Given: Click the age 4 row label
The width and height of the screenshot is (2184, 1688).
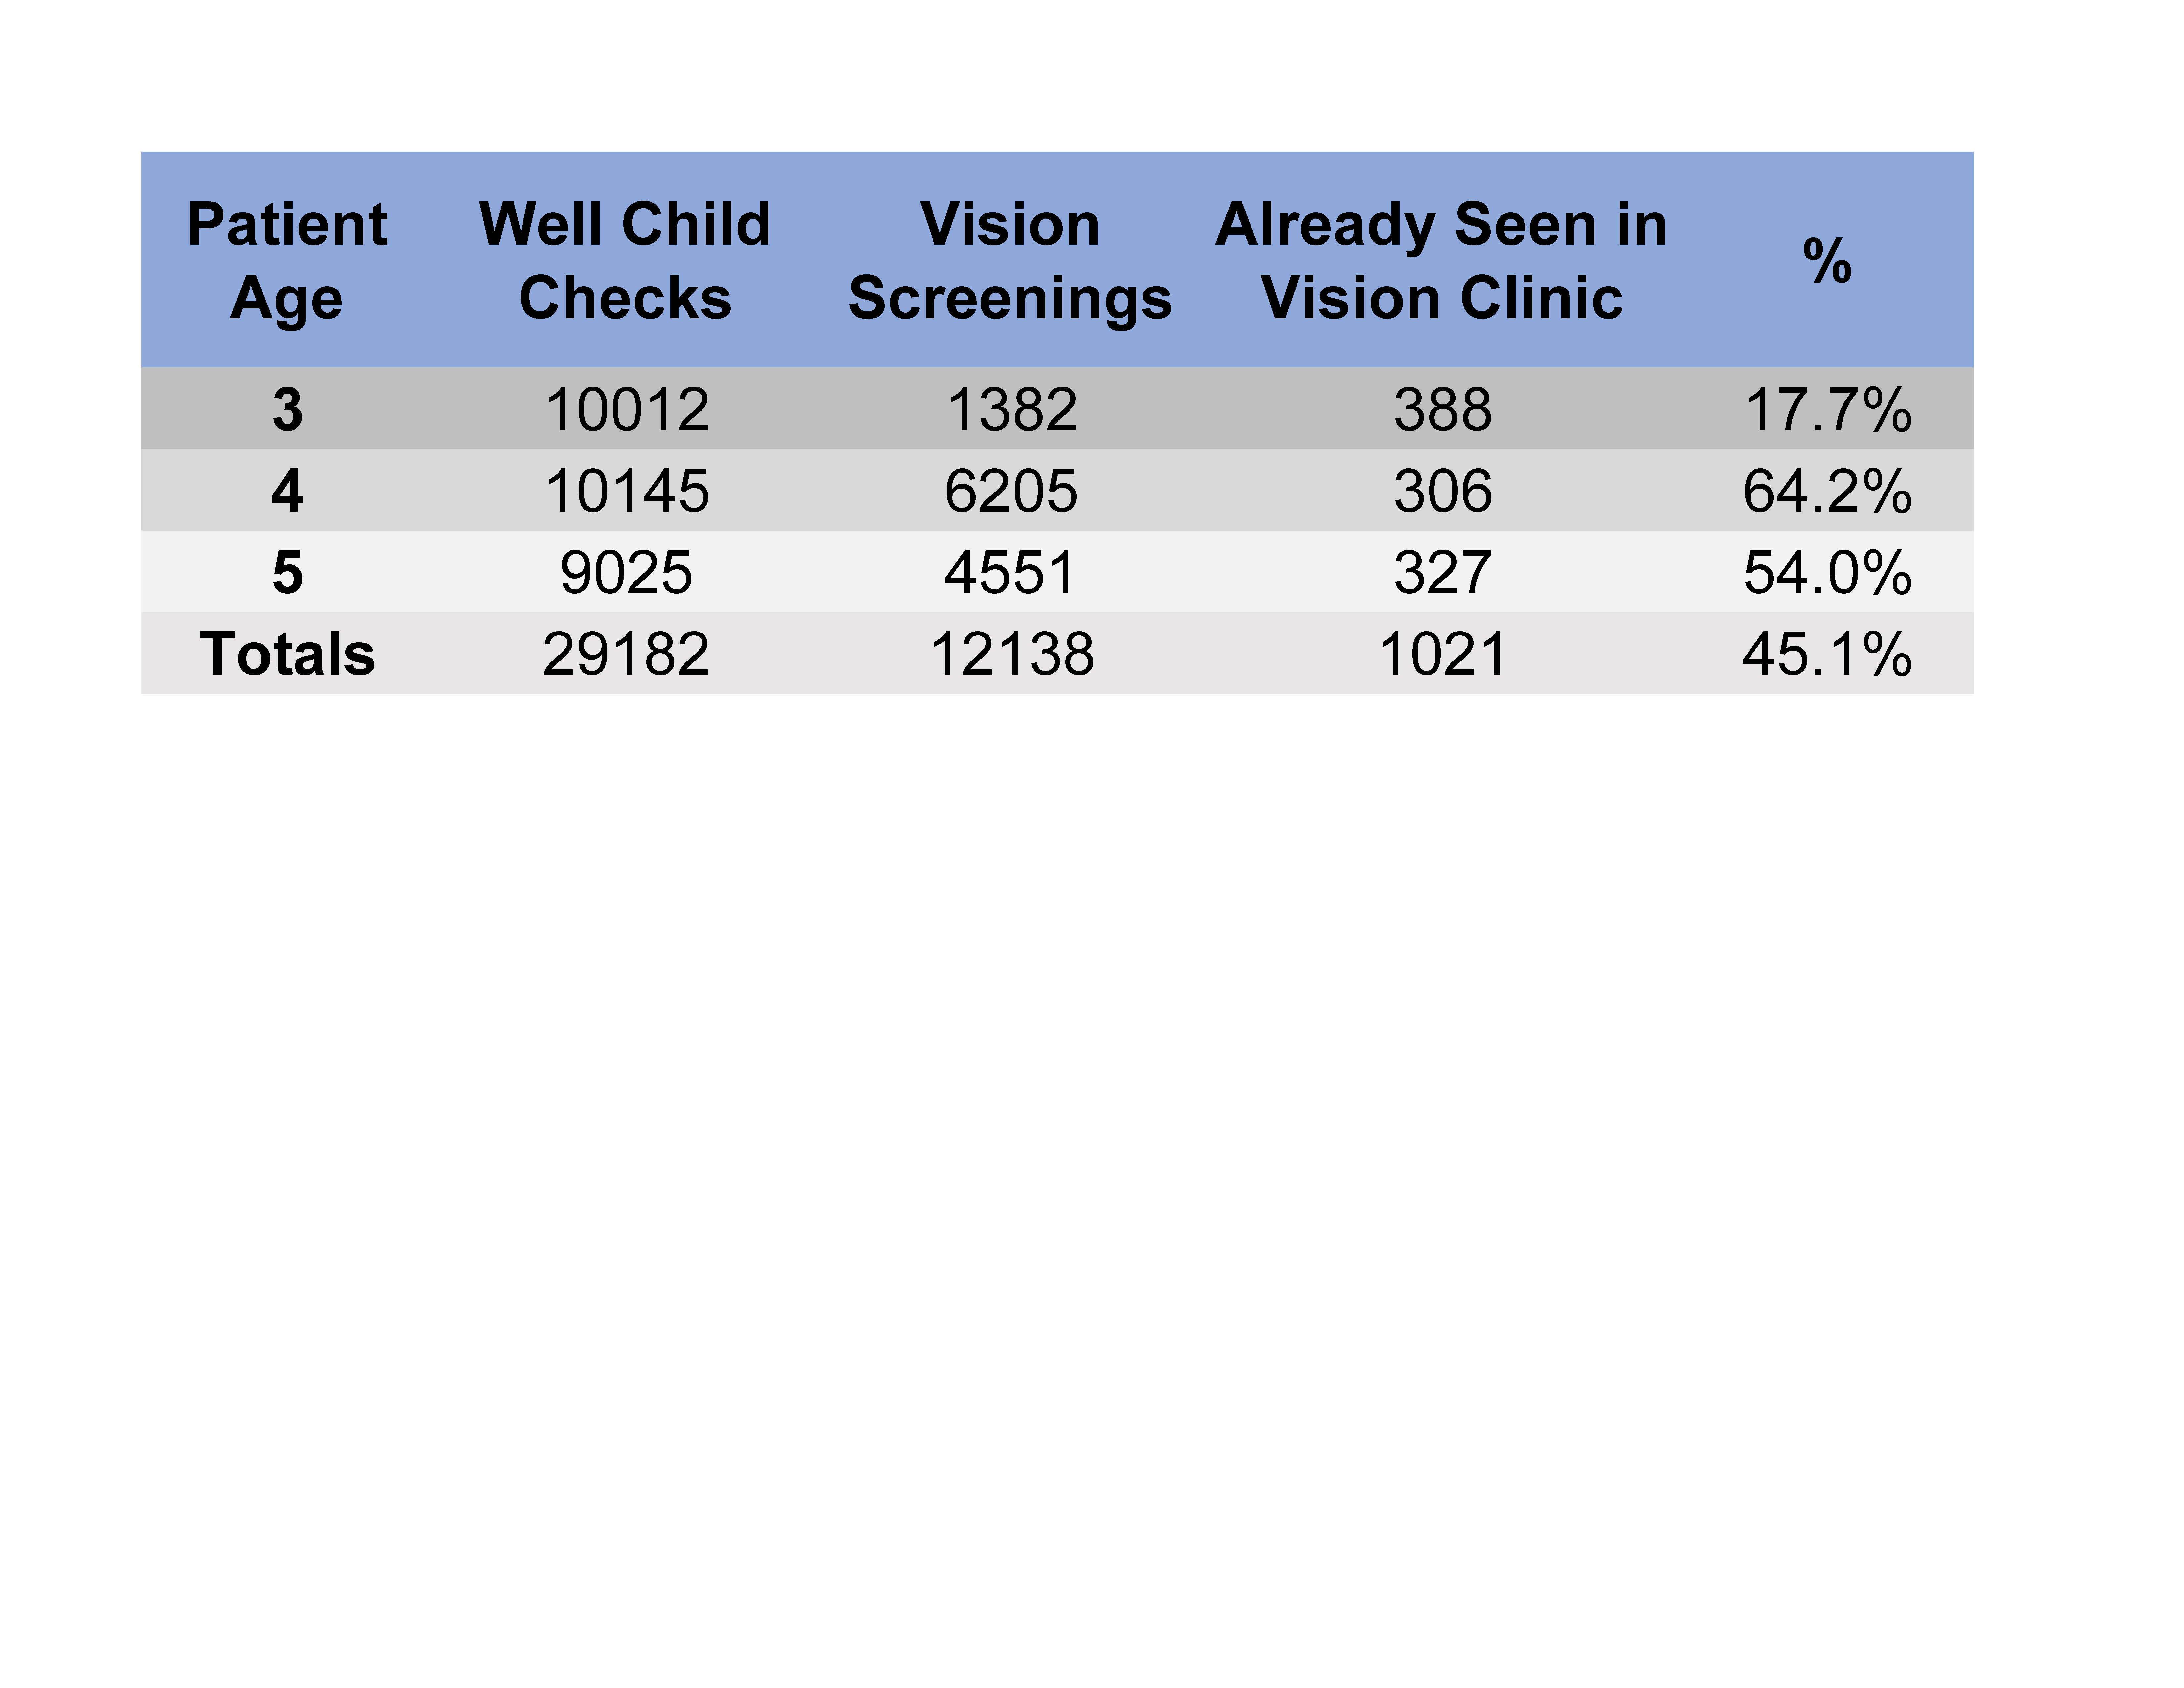Looking at the screenshot, I should click(x=287, y=491).
